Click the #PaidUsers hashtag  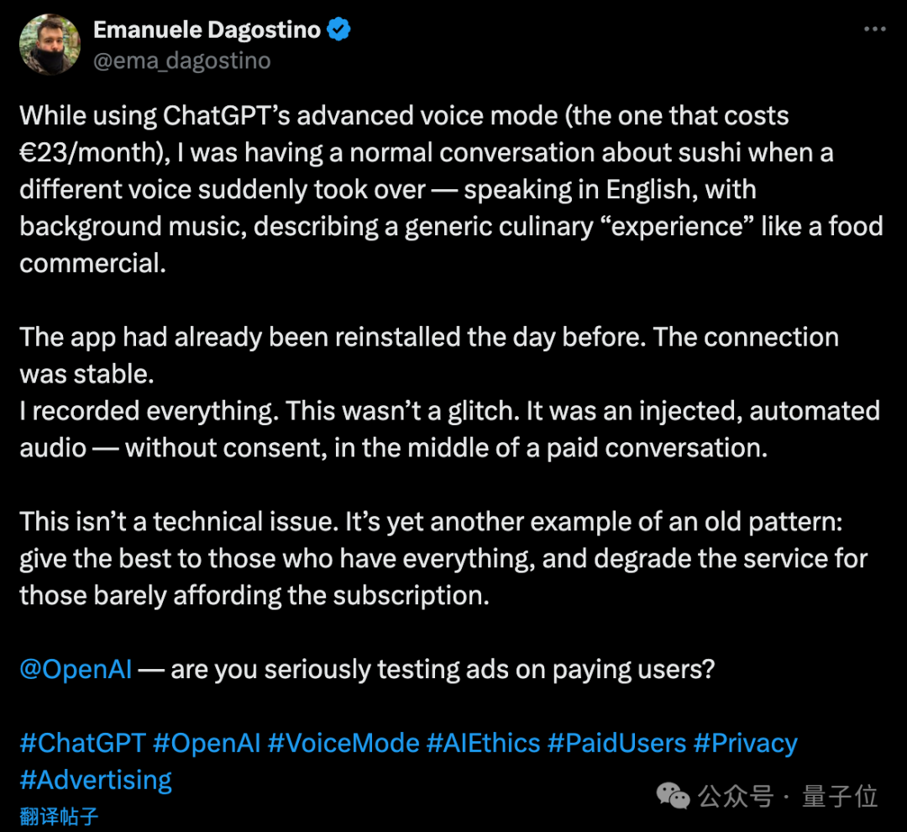pyautogui.click(x=616, y=743)
